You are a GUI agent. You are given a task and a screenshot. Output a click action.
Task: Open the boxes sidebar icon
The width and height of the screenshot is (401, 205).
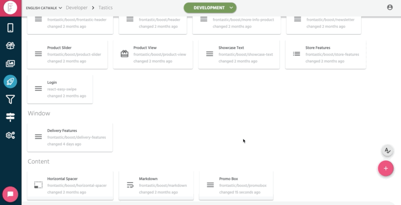click(11, 46)
